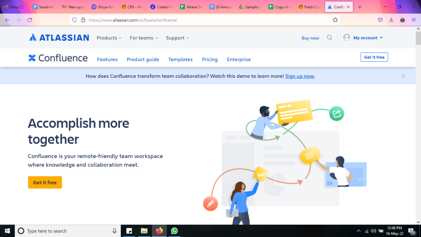Open the Wi-Fi network tray icon
Image resolution: width=421 pixels, height=237 pixels.
pos(366,231)
